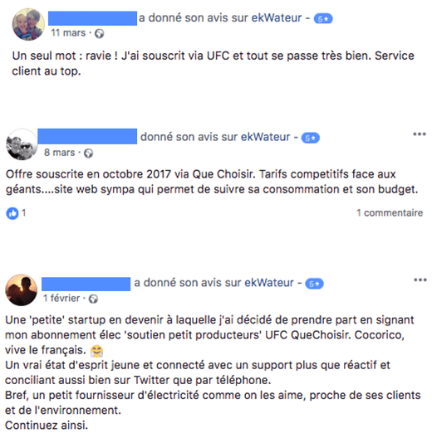Click the 5-star badge on the 11 mars review
Image resolution: width=432 pixels, height=438 pixels.
[323, 19]
